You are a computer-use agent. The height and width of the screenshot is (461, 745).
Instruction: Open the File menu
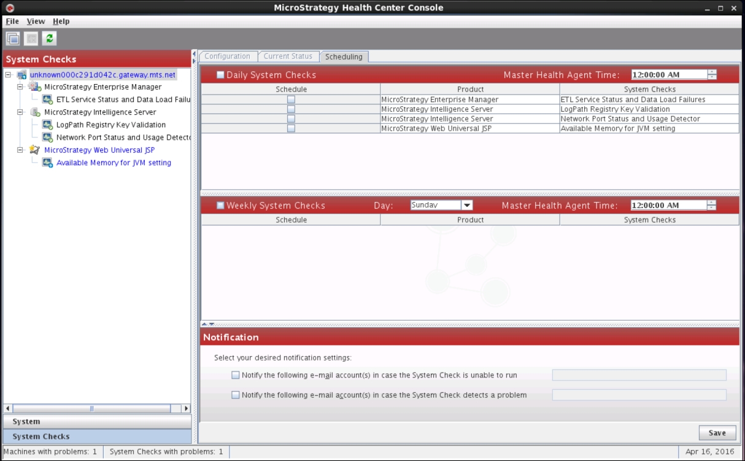(12, 21)
